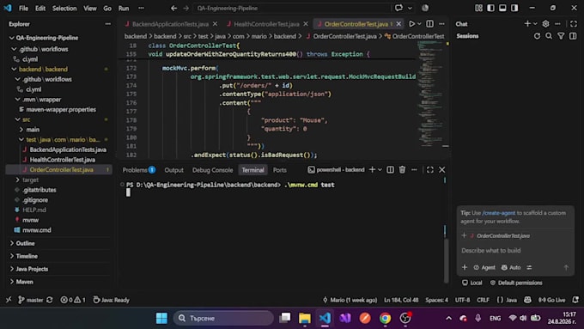
Task: Split the editor right
Action: click(x=429, y=24)
